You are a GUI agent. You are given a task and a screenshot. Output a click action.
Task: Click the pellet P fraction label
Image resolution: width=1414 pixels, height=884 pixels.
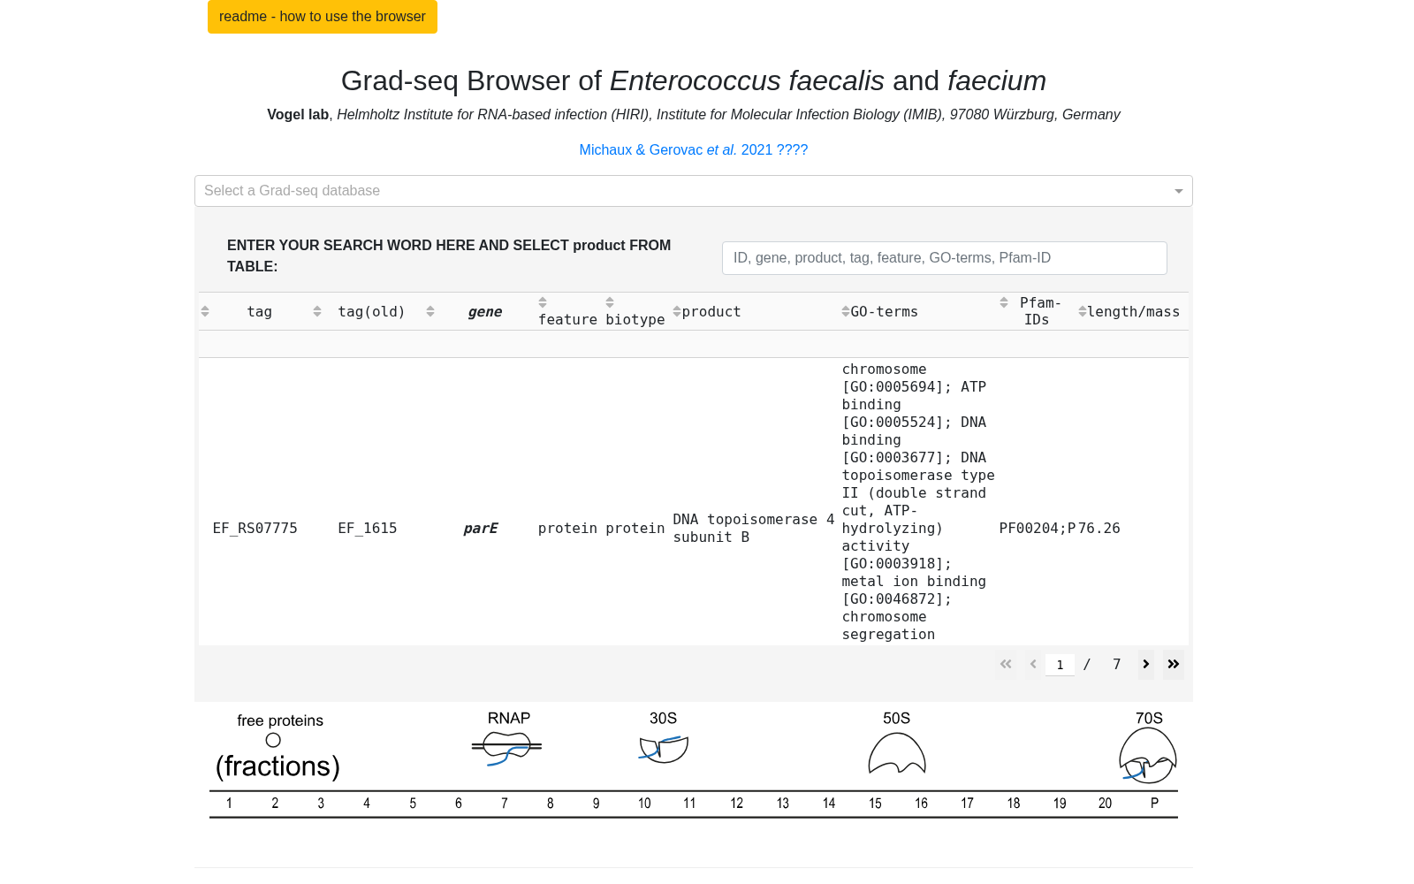(x=1154, y=804)
